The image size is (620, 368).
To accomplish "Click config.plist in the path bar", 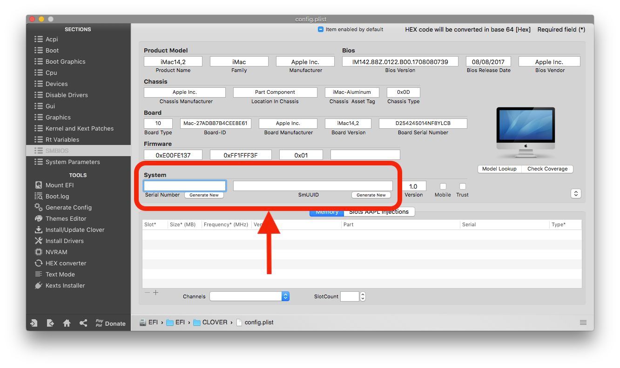I will 255,322.
